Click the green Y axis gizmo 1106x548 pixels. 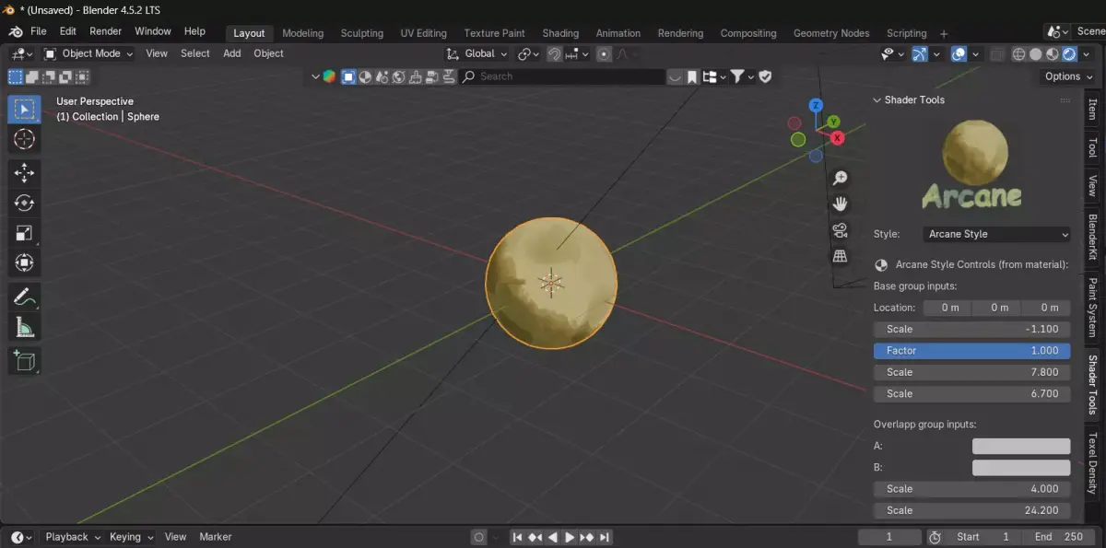tap(833, 122)
